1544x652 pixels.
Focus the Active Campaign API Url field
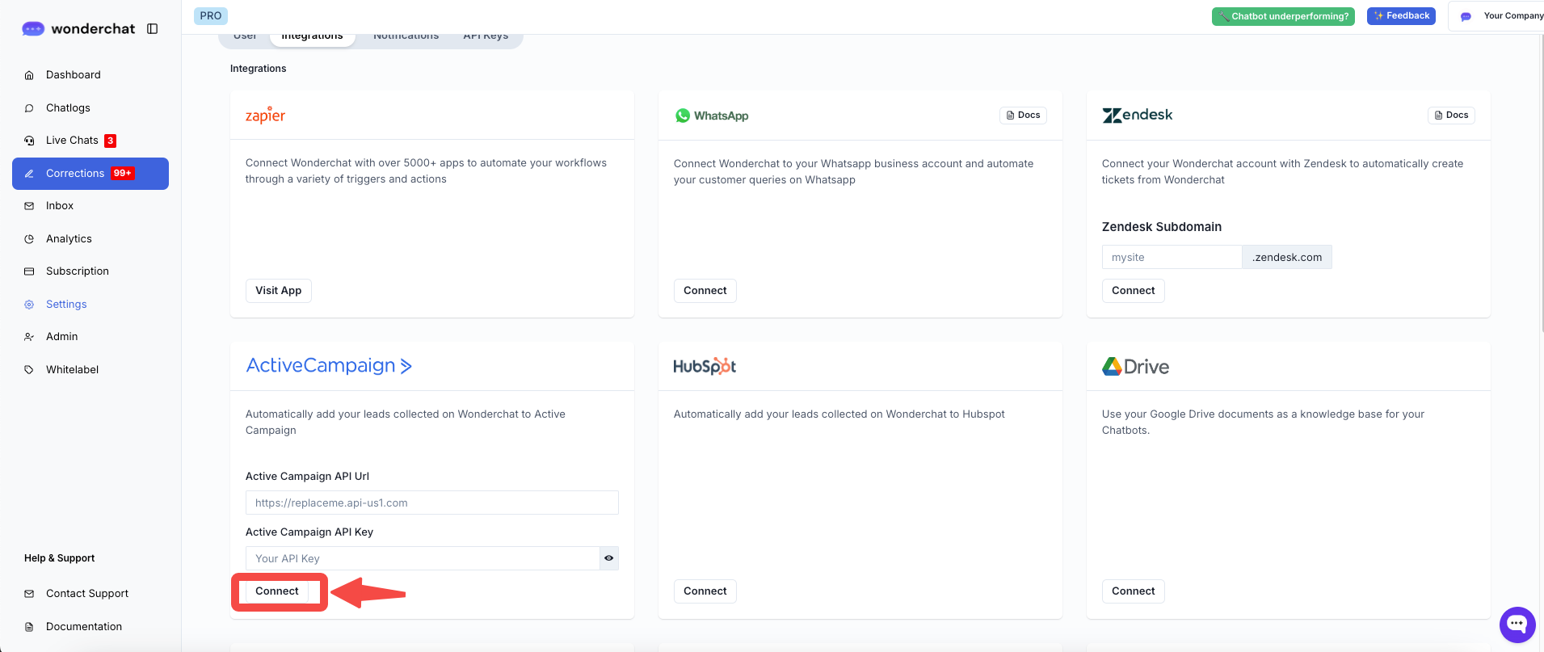[x=431, y=503]
